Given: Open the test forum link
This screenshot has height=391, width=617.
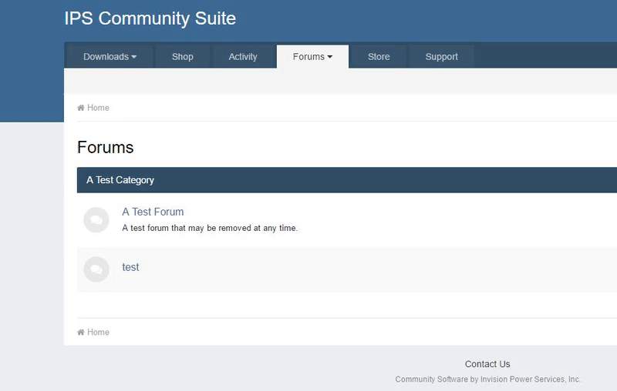Looking at the screenshot, I should pos(130,267).
